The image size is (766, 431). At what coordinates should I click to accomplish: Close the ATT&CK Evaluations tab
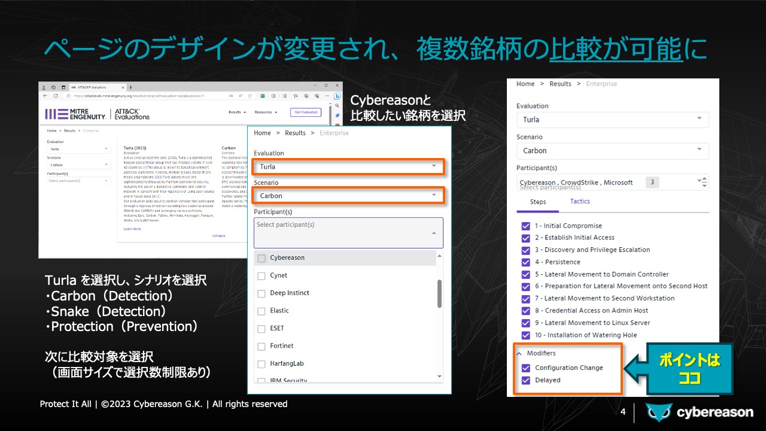(123, 87)
